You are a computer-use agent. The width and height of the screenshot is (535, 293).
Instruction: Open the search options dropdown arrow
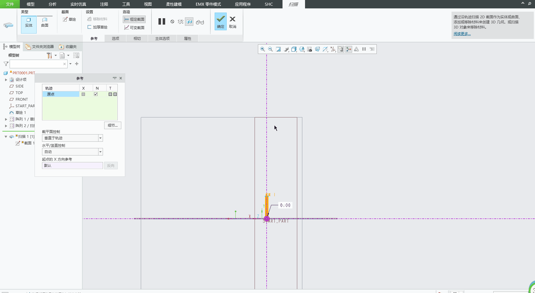[71, 64]
